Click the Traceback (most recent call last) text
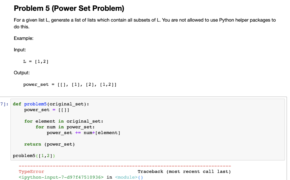290x180 pixels. tap(185, 171)
